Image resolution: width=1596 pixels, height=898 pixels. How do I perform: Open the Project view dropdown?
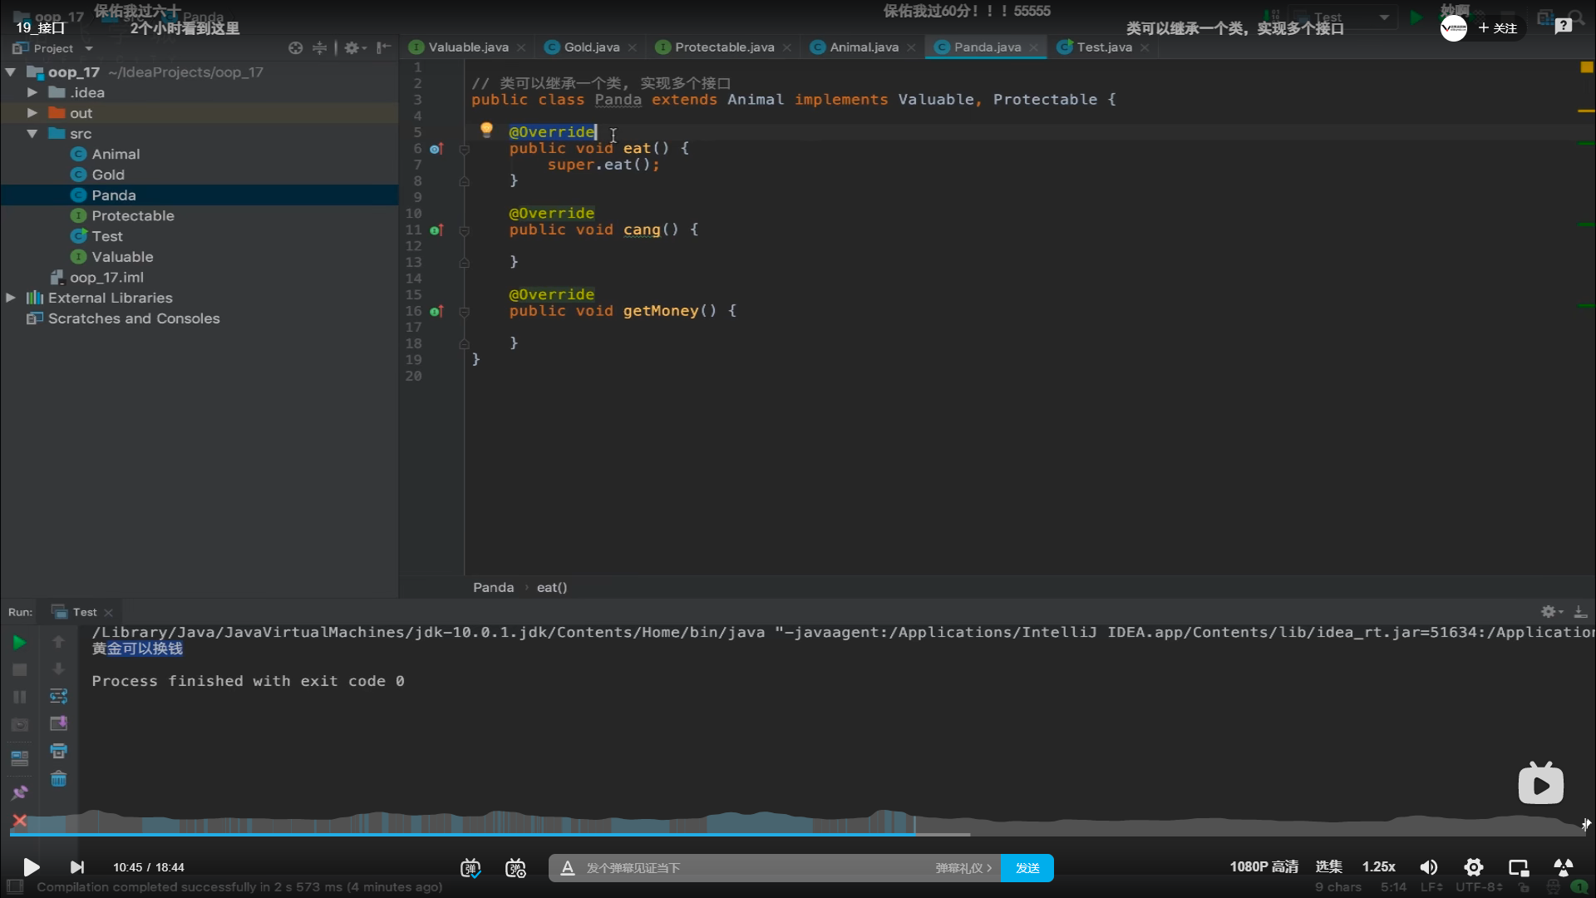pos(88,48)
